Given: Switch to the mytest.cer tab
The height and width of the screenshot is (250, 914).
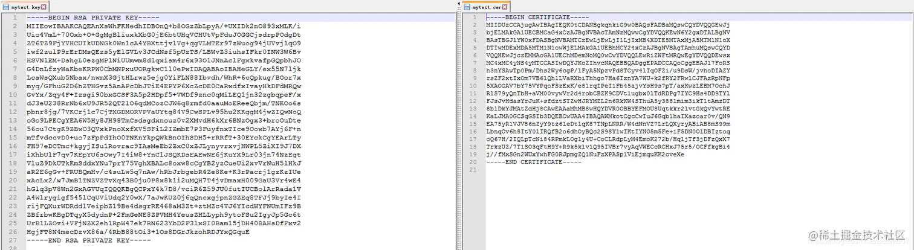Looking at the screenshot, I should pos(486,7).
